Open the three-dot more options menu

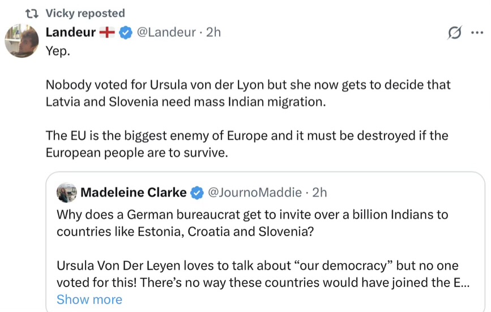[x=477, y=33]
